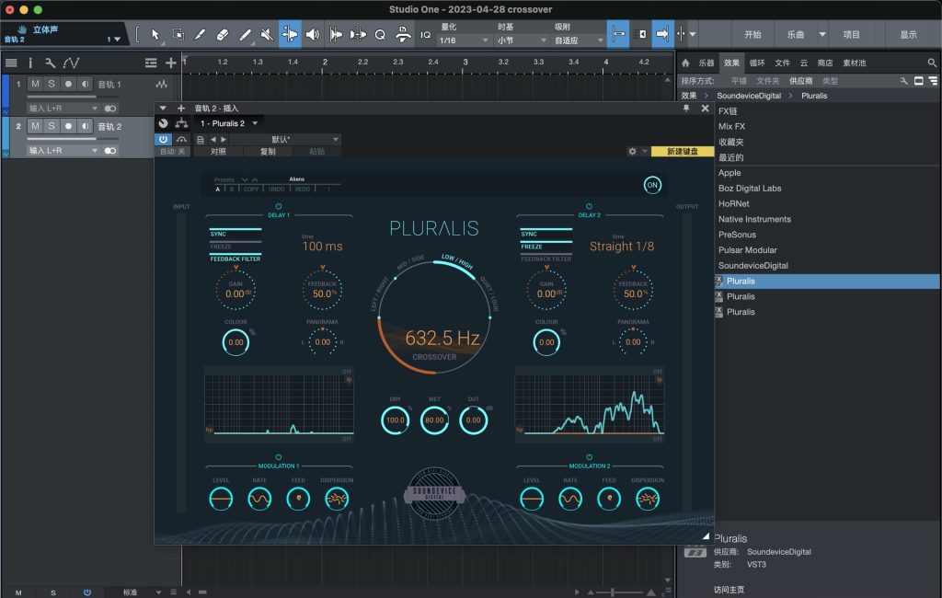Open the browser Home icon

685,63
